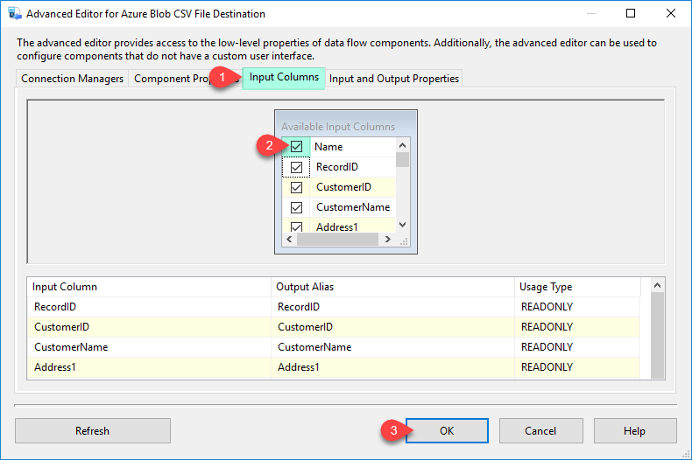Image resolution: width=692 pixels, height=460 pixels.
Task: Open Help for the advanced editor
Action: pos(635,431)
